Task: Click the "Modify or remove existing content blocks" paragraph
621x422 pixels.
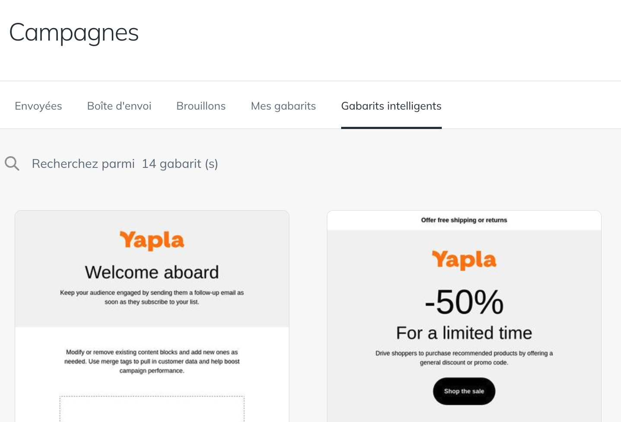Action: pos(152,362)
